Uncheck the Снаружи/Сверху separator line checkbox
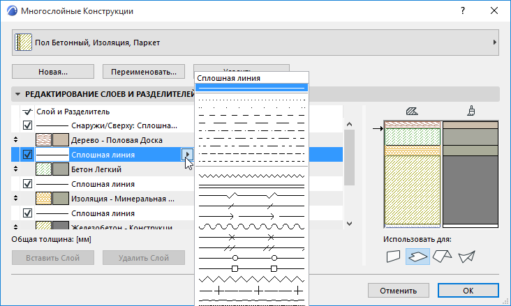This screenshot has height=306, width=511. (28, 125)
